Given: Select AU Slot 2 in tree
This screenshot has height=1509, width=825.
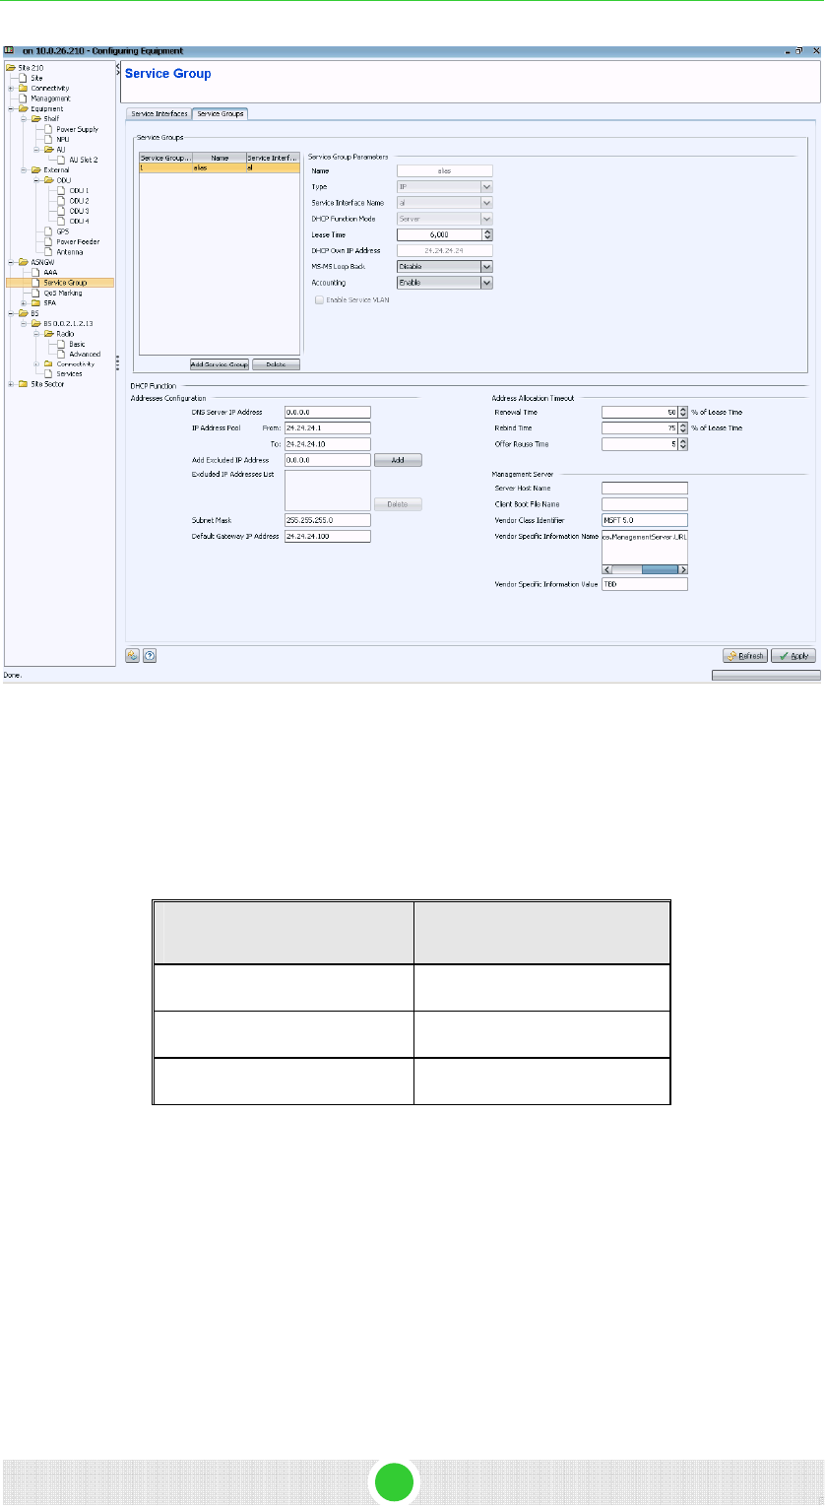Looking at the screenshot, I should click(80, 159).
